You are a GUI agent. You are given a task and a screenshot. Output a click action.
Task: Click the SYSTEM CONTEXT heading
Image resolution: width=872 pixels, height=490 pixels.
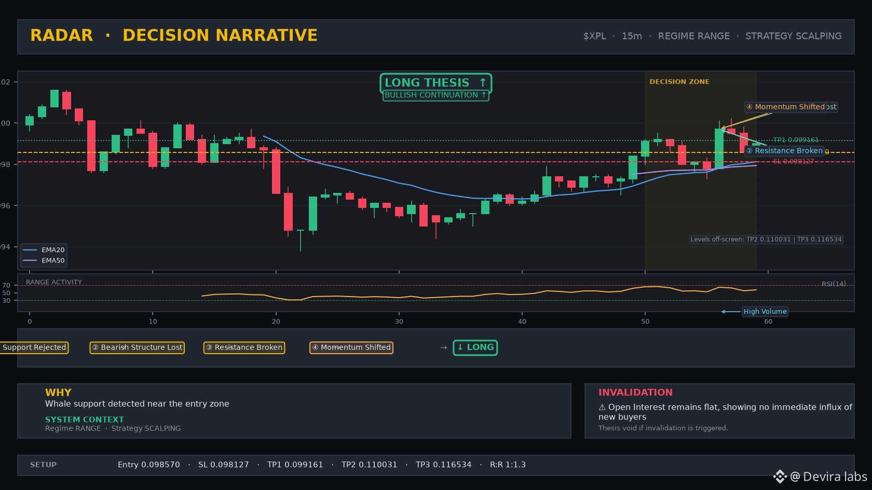[85, 419]
